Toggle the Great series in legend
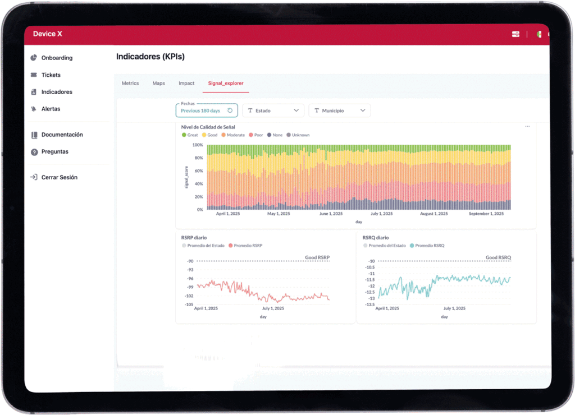Viewport: 575px width, 415px height. click(x=184, y=135)
